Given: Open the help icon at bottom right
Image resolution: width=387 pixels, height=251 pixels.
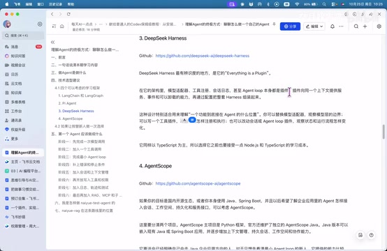Looking at the screenshot, I should point(371,235).
